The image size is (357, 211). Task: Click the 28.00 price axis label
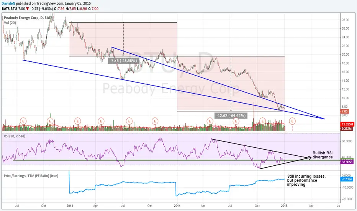(345, 20)
